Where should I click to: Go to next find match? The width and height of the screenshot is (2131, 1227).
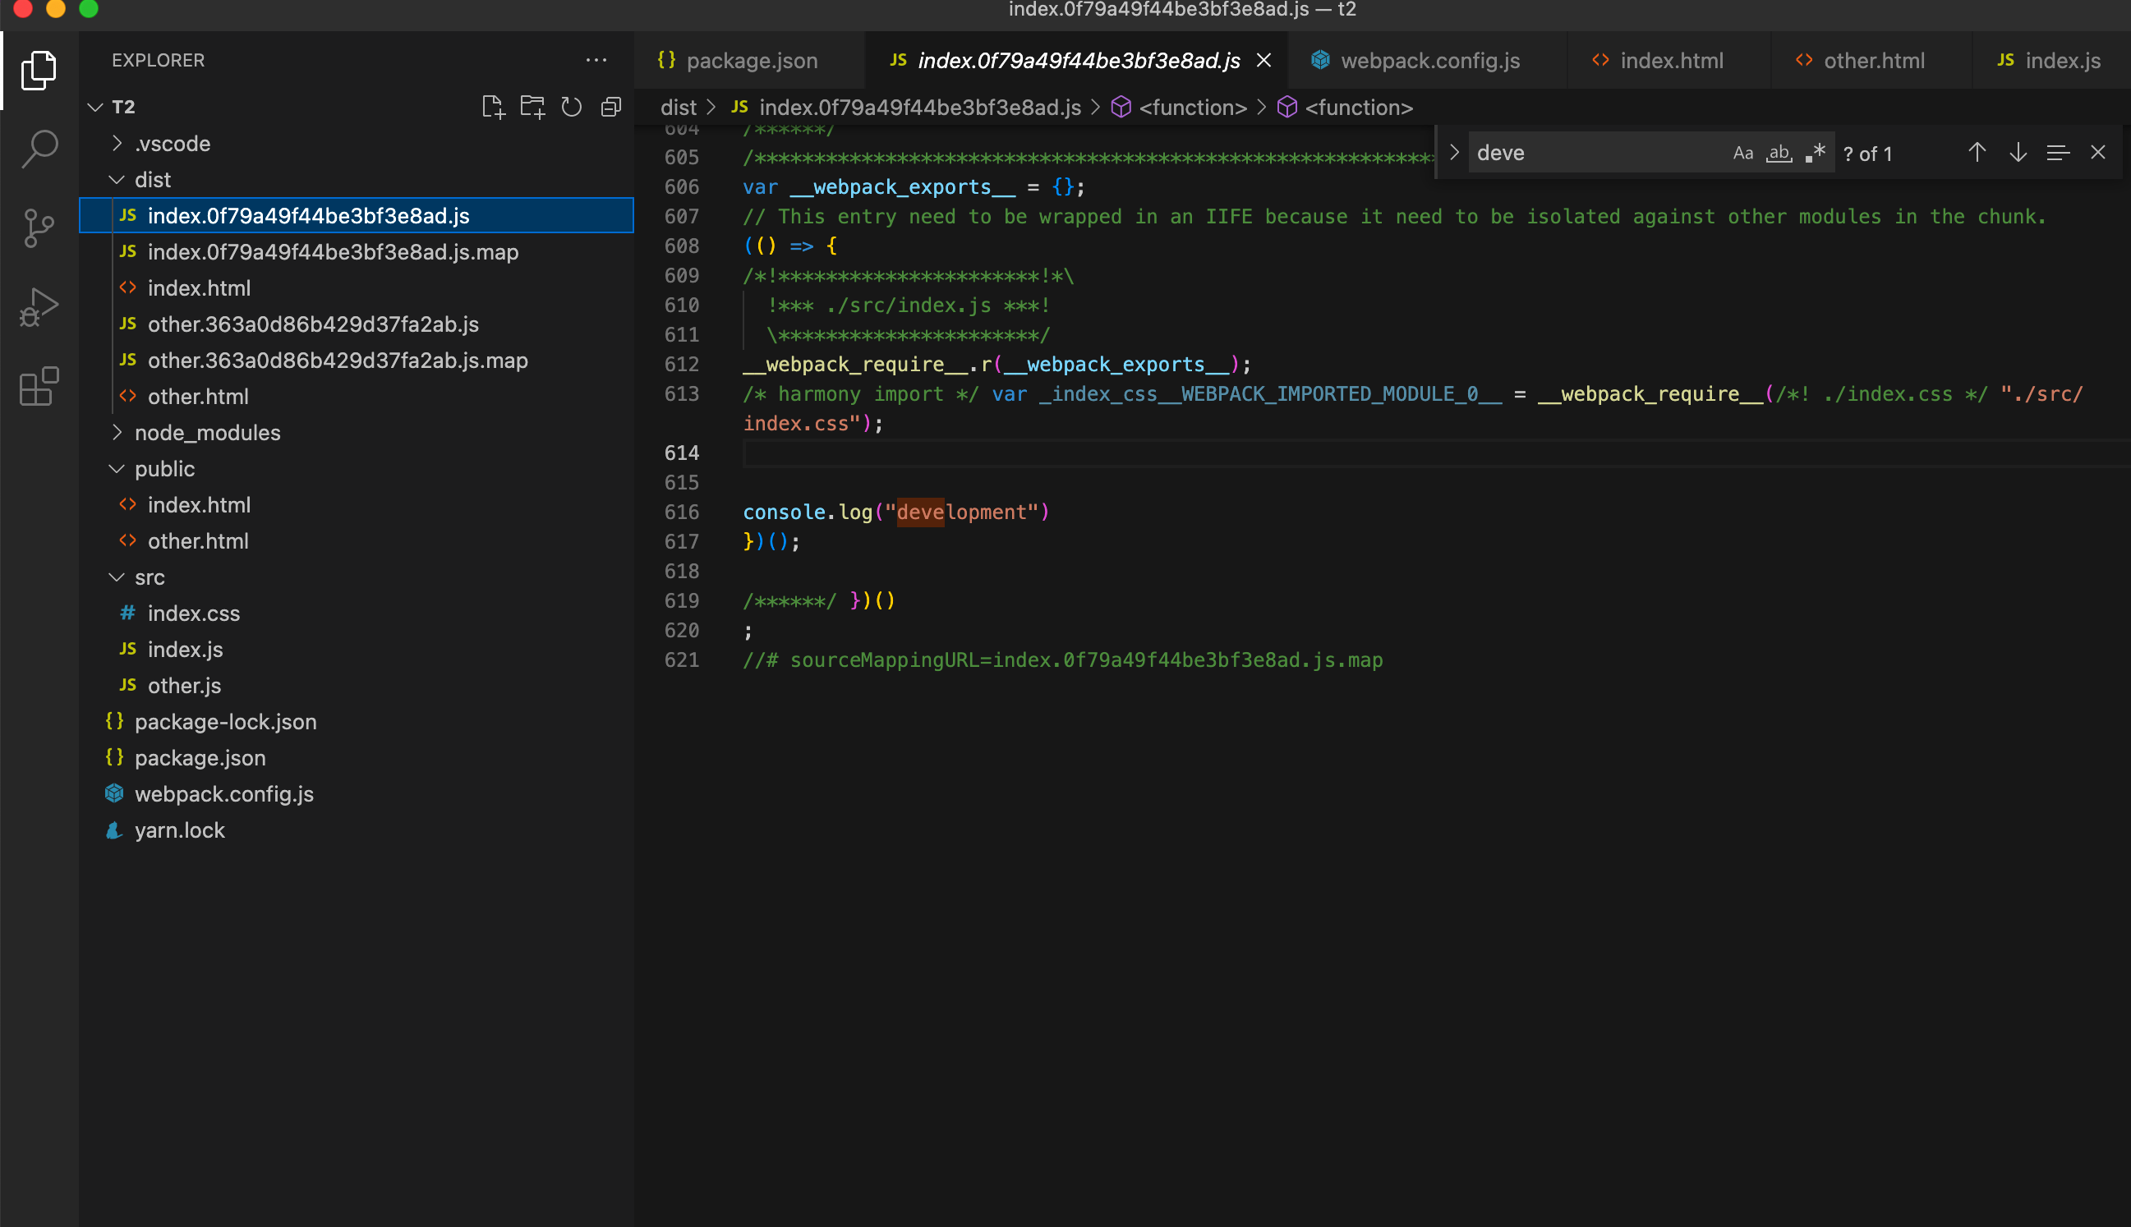click(x=2017, y=153)
